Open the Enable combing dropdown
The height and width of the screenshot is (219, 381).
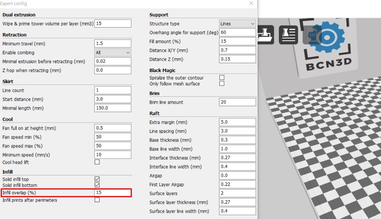[x=113, y=52]
